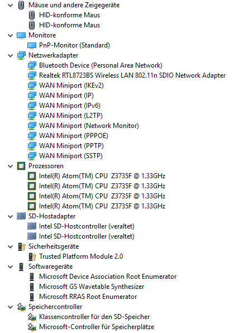Select Microsoft RRAS Root Enumerator
235x333 pixels.
click(88, 297)
